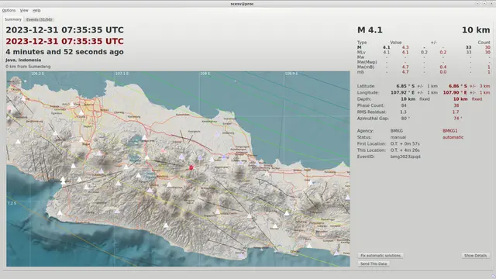This screenshot has height=279, width=496.
Task: Click the 7.2 S latitude label on map
Action: tap(12, 203)
